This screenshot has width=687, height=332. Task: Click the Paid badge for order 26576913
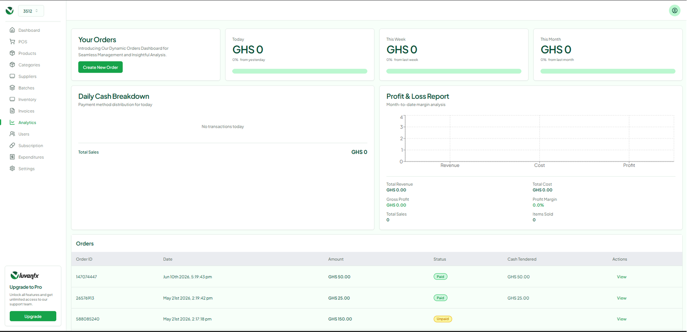tap(441, 298)
